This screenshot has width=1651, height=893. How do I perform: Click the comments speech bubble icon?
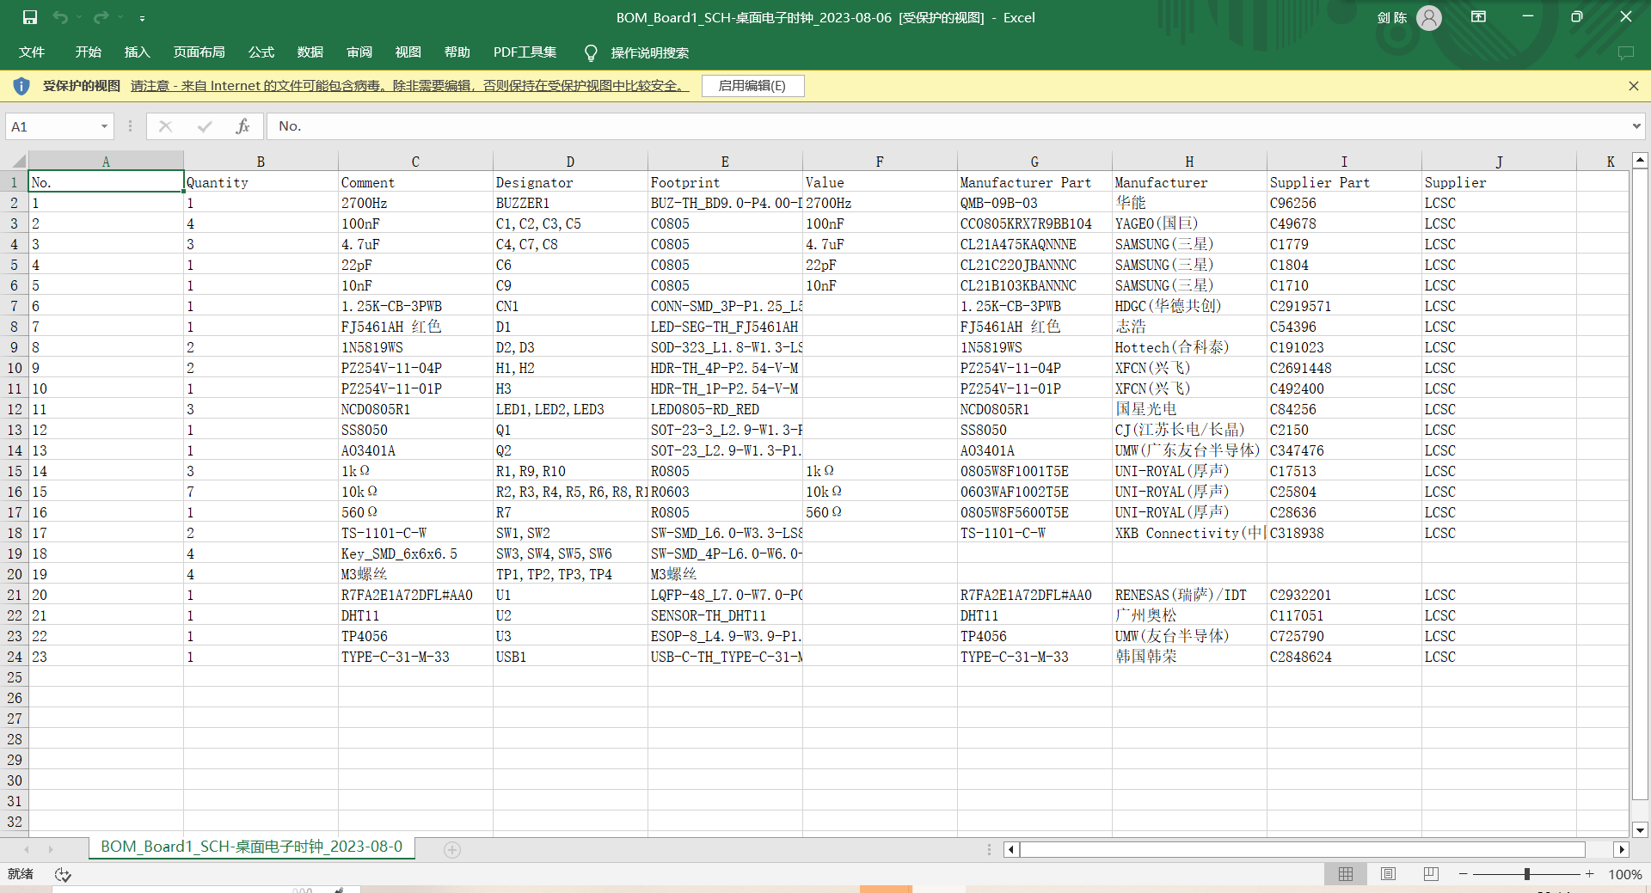click(1625, 52)
